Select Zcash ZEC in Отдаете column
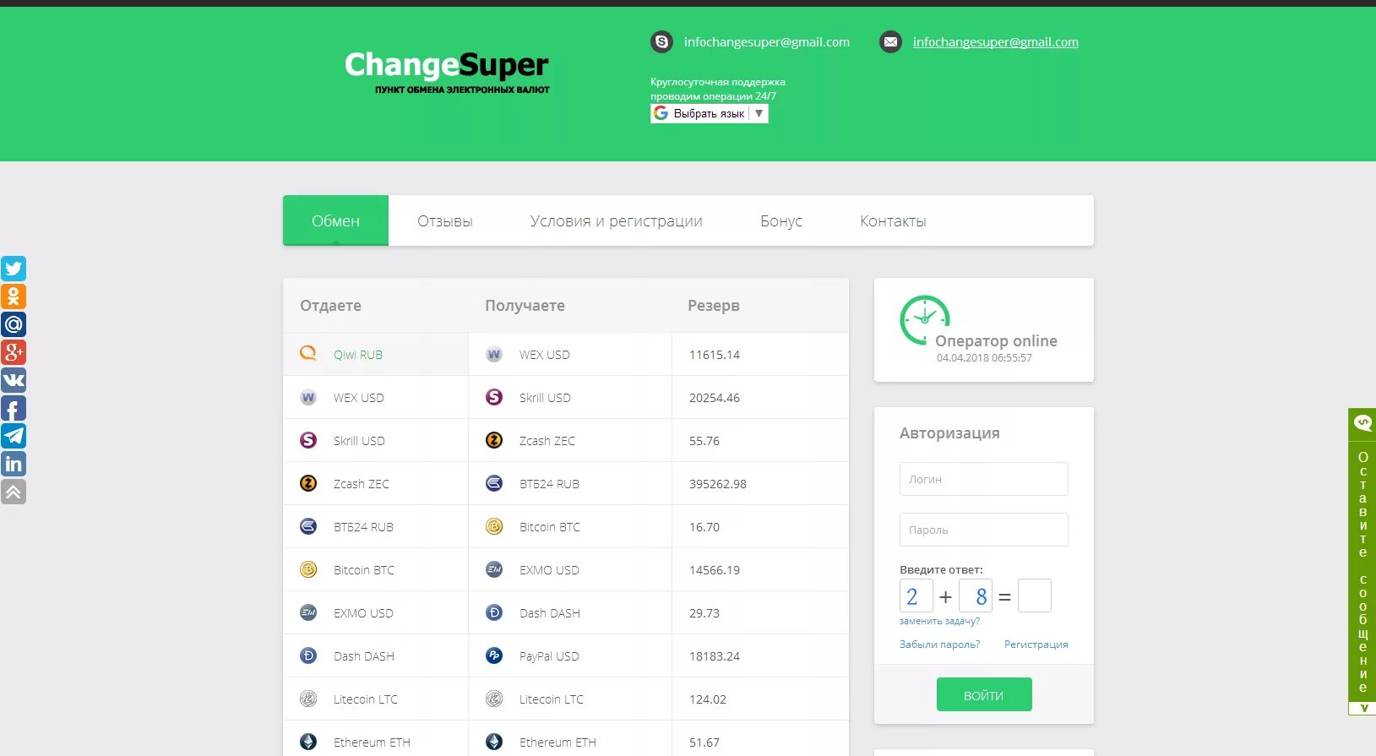The height and width of the screenshot is (756, 1376). [376, 483]
